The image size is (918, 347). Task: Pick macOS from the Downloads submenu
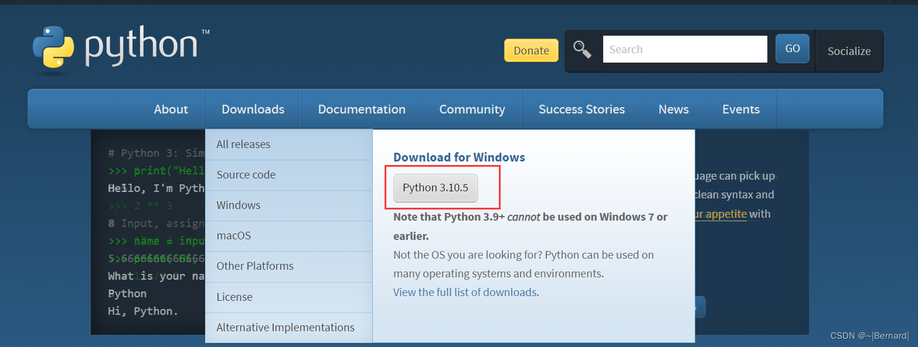(289, 236)
